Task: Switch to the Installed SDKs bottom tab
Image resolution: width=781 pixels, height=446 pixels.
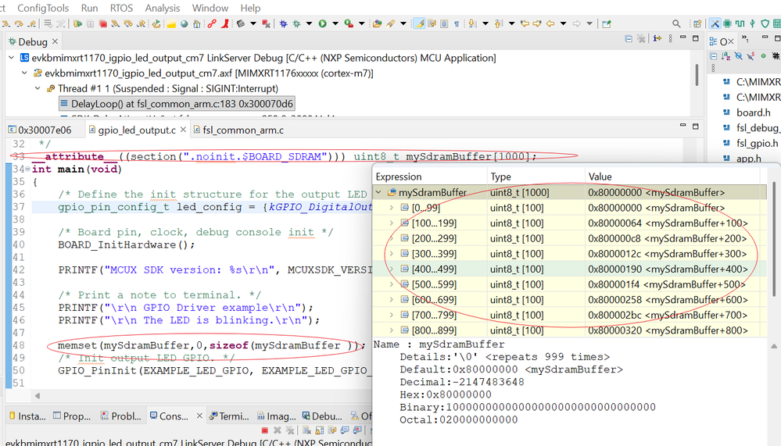Action: point(27,416)
